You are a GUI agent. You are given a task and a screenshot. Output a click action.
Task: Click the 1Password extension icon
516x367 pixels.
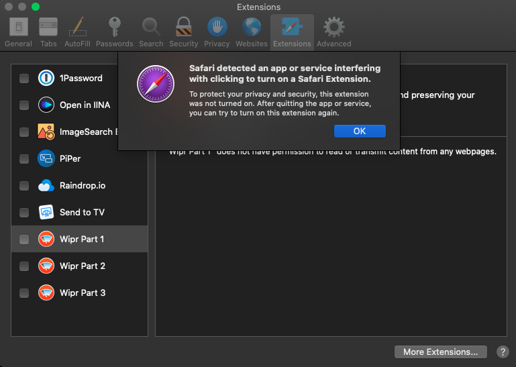(46, 78)
